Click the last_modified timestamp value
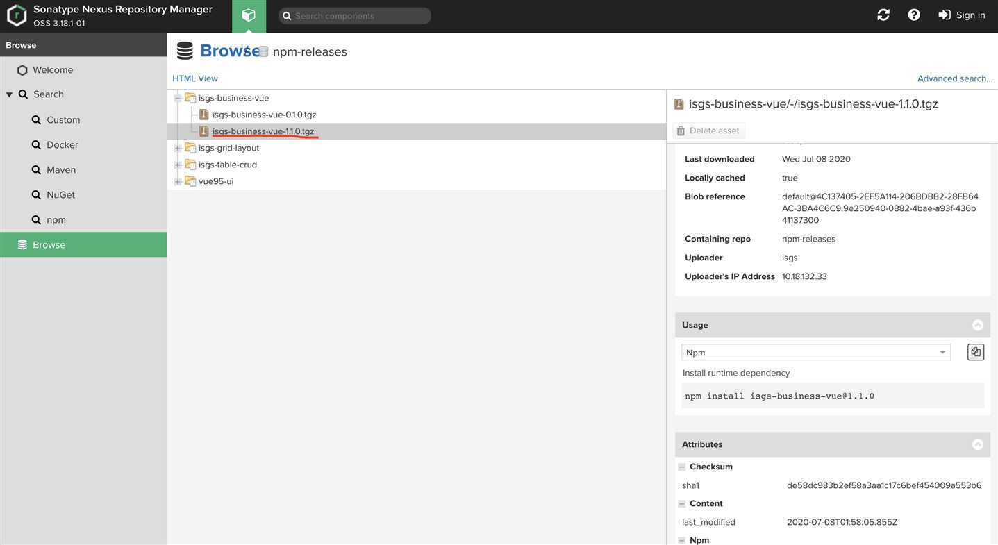Image resolution: width=998 pixels, height=545 pixels. point(842,522)
